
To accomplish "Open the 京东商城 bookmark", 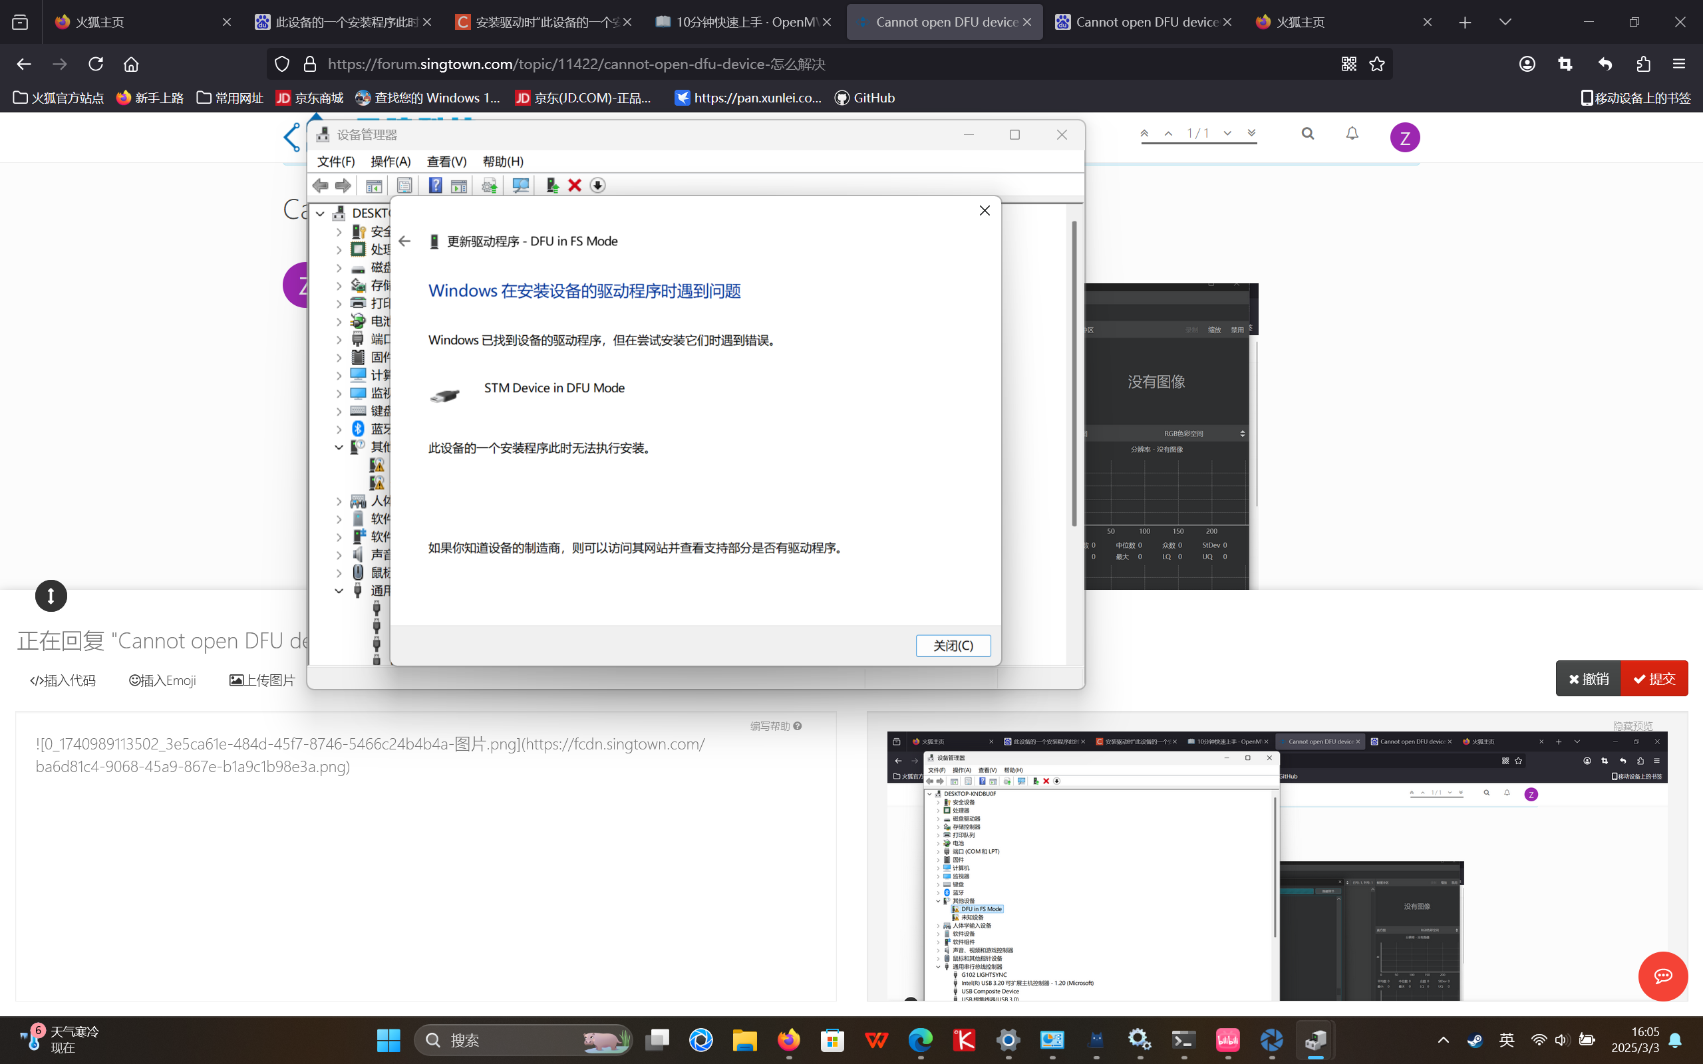I will [309, 98].
